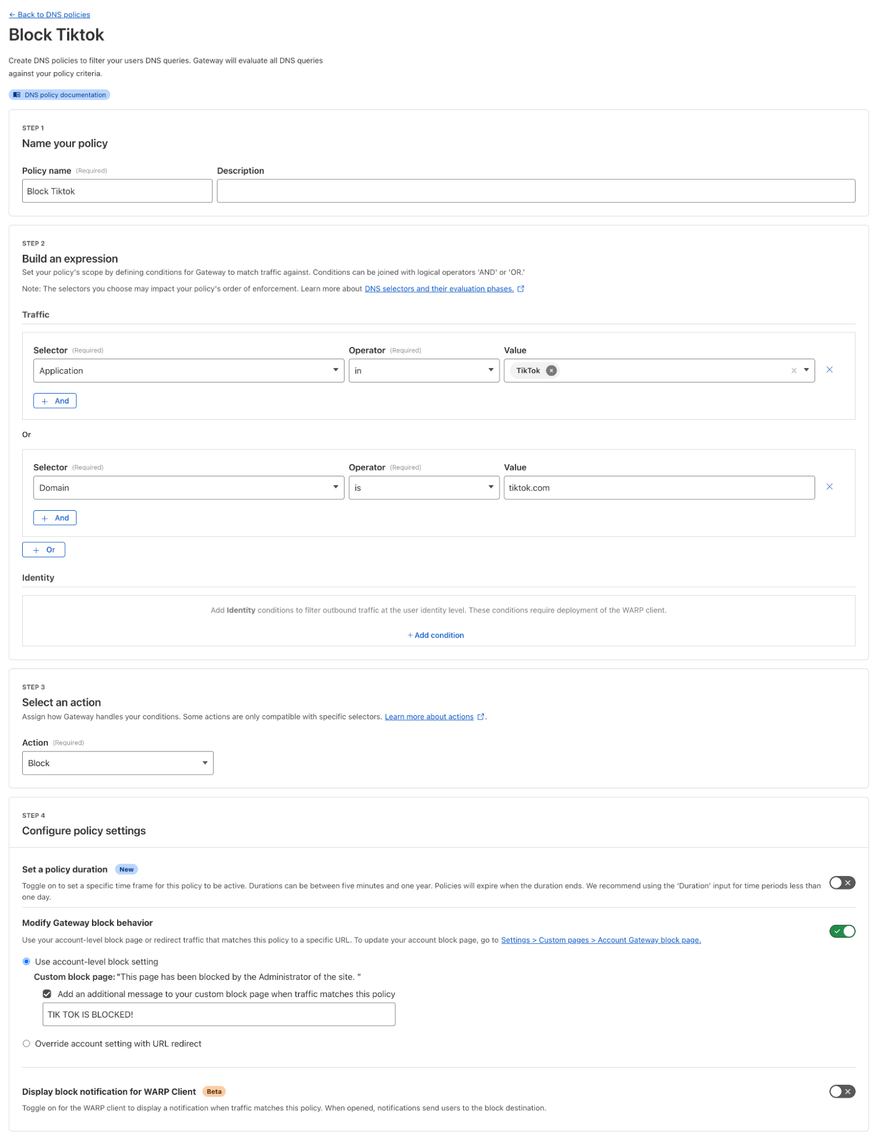This screenshot has height=1137, width=876.
Task: Turn off Modify Gateway block behavior toggle
Action: (841, 931)
